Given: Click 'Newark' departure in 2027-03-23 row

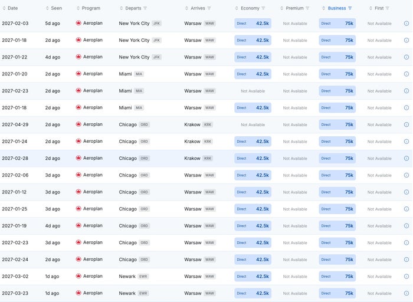Looking at the screenshot, I should (x=127, y=293).
